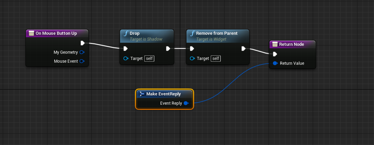Click the Return Node header icon
This screenshot has width=374, height=145.
point(275,44)
